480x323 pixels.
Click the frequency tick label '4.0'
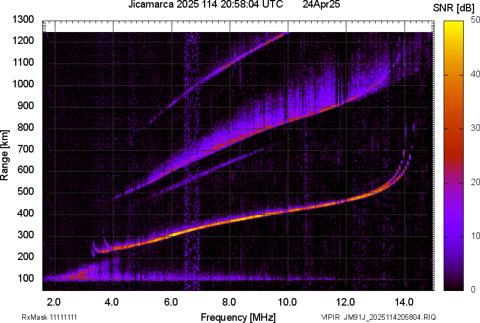pyautogui.click(x=112, y=302)
